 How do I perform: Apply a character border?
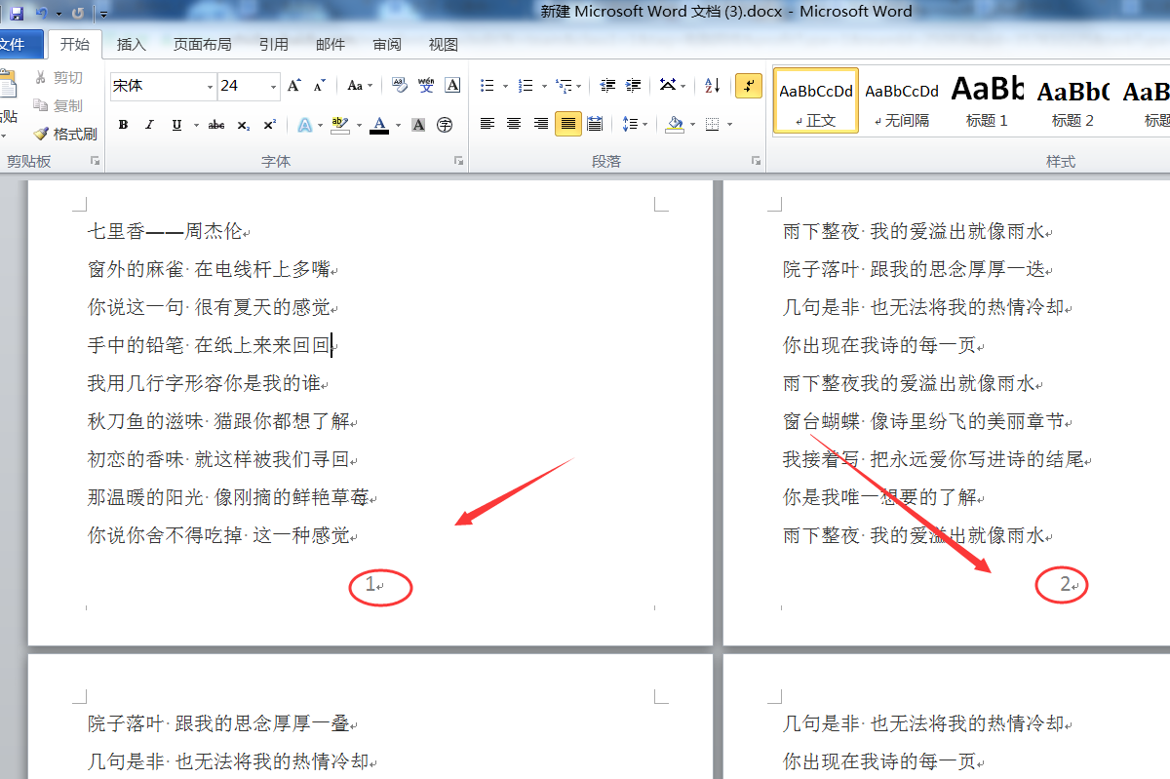coord(452,86)
